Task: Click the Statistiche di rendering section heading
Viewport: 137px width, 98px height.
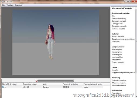Action: (121, 13)
